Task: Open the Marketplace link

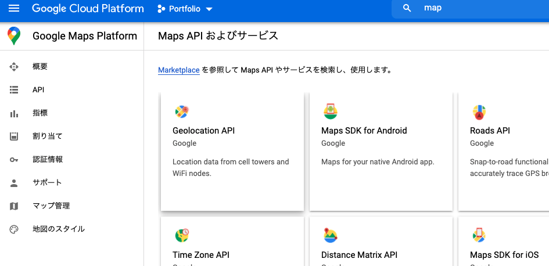Action: tap(178, 70)
